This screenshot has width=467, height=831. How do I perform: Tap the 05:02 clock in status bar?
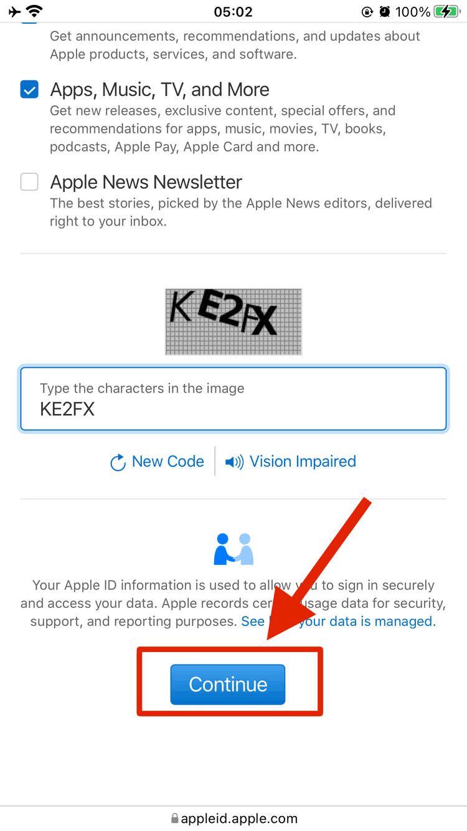tap(233, 11)
